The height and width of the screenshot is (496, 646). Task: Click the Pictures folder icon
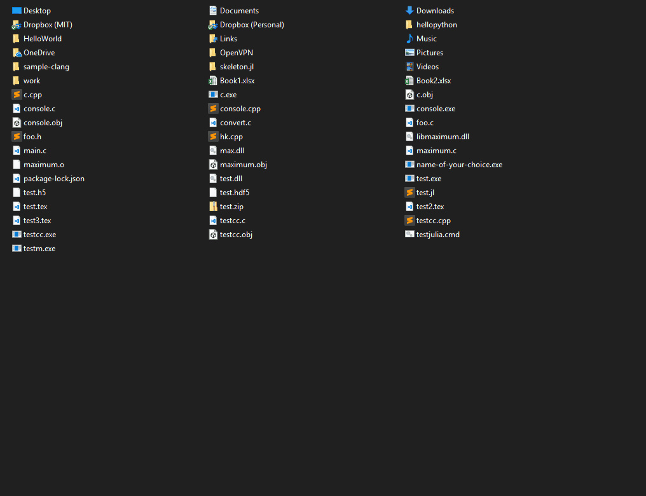point(409,53)
